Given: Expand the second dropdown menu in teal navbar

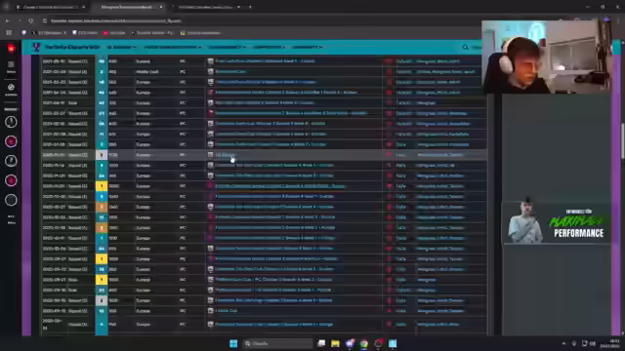Looking at the screenshot, I should point(172,48).
